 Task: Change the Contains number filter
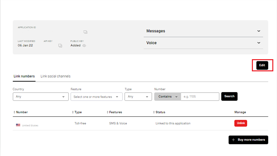pyautogui.click(x=168, y=97)
